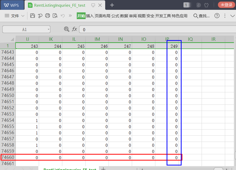236x170 pixels.
Task: Click the zoom magnifier icon beside fx
Action: click(x=66, y=29)
